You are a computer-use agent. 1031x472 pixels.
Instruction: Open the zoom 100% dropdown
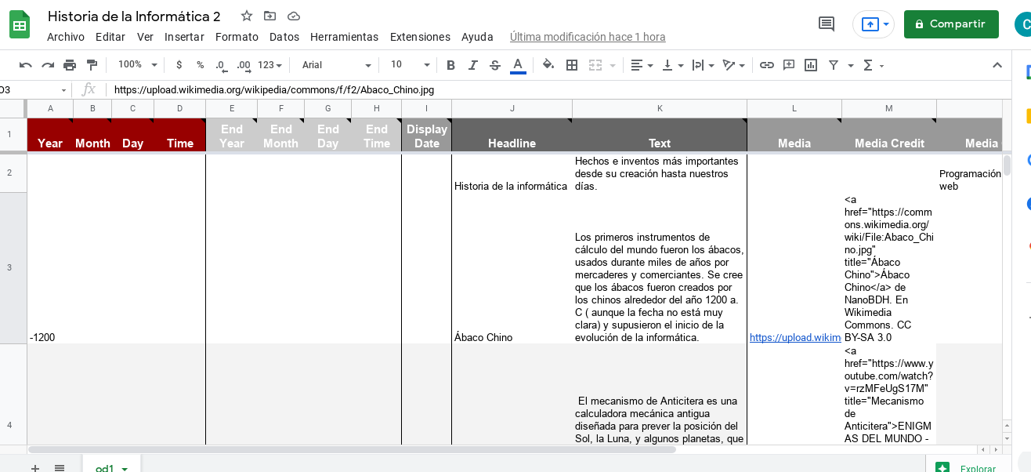pyautogui.click(x=138, y=65)
